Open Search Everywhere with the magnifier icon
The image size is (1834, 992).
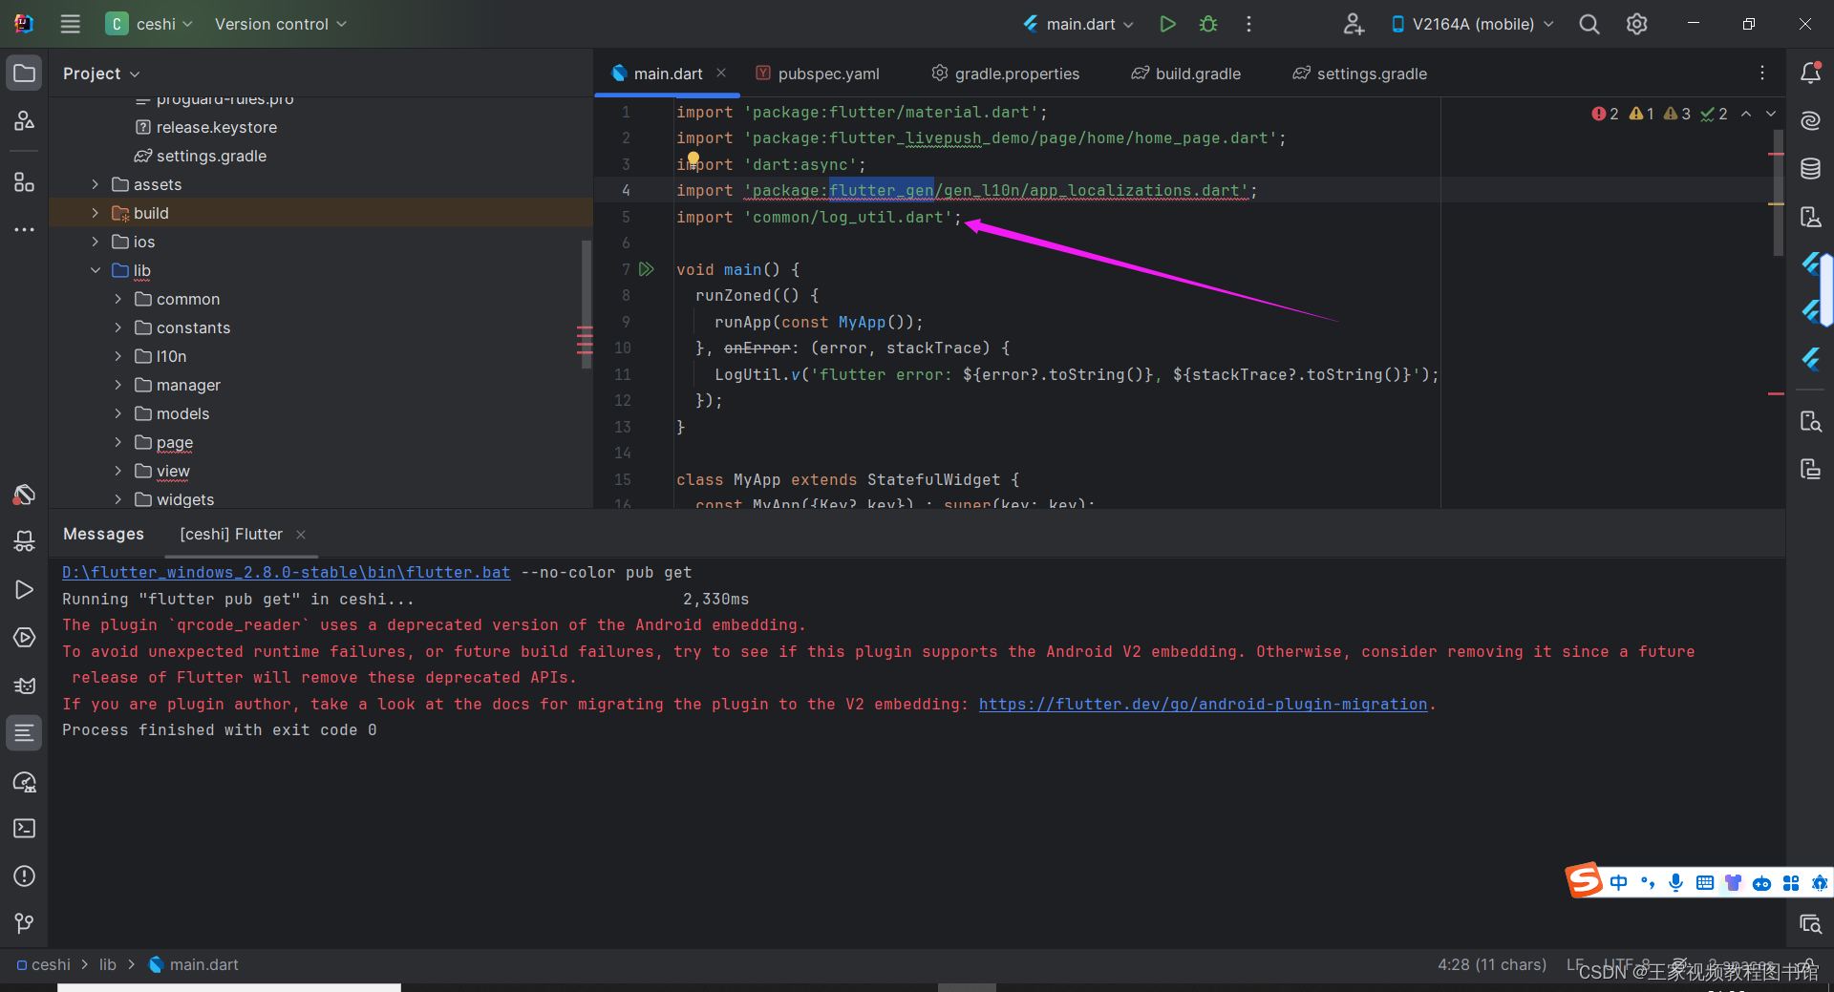(1589, 24)
